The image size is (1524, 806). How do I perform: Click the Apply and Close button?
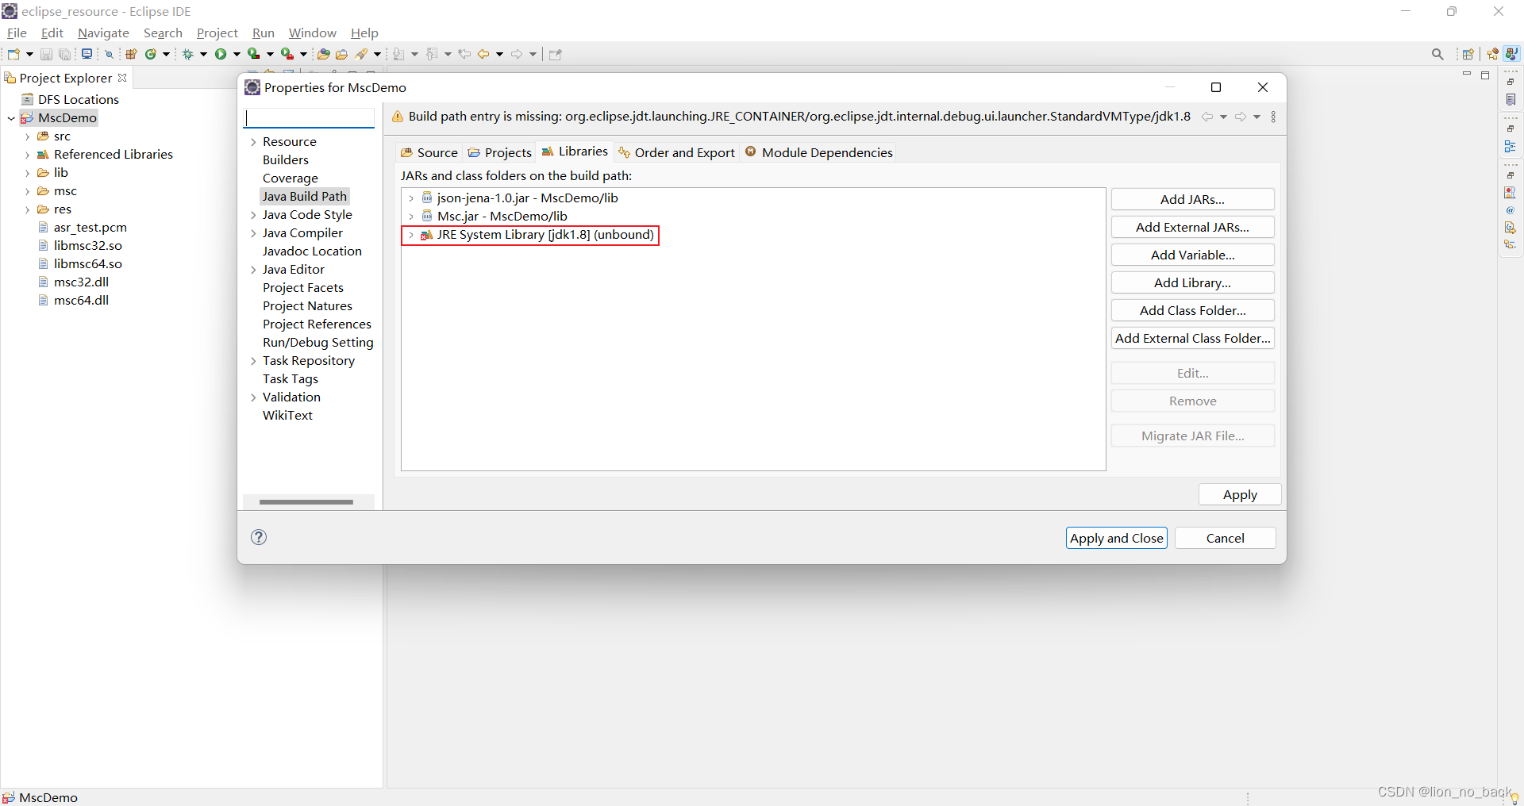[x=1116, y=538]
